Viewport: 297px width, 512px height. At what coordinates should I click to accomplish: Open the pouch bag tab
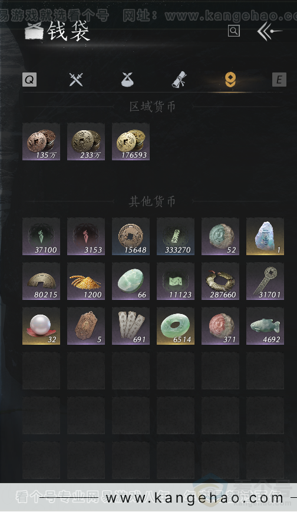pyautogui.click(x=127, y=80)
